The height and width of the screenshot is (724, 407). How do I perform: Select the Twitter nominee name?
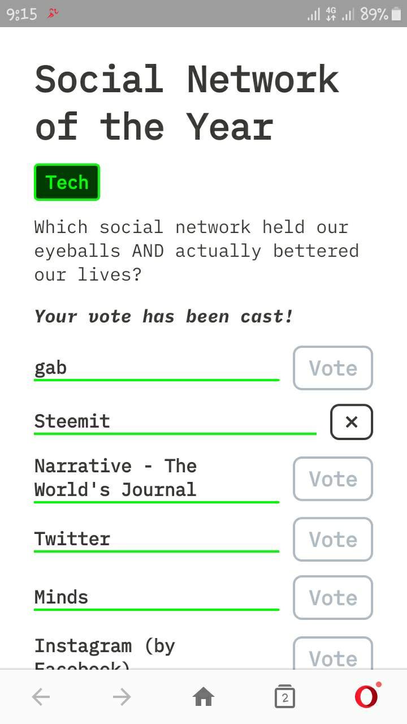pyautogui.click(x=72, y=538)
